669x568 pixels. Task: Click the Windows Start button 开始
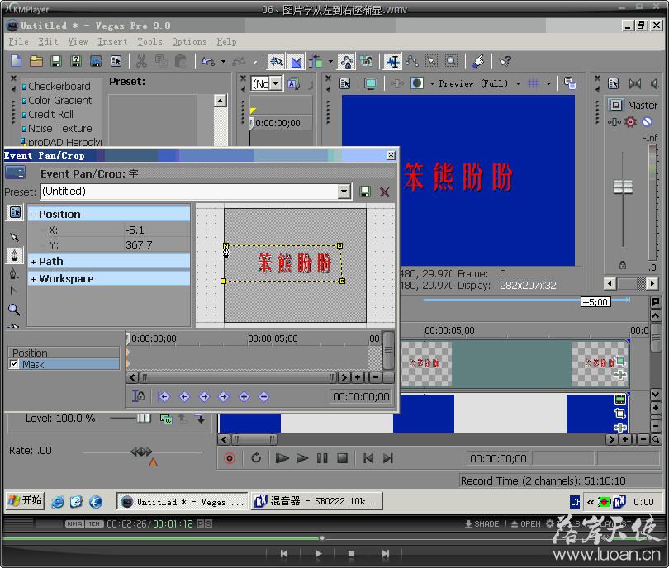[25, 500]
